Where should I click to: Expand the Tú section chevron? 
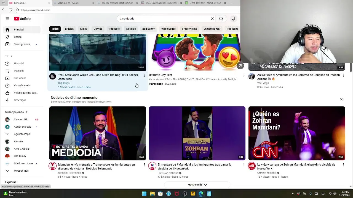coord(11,56)
